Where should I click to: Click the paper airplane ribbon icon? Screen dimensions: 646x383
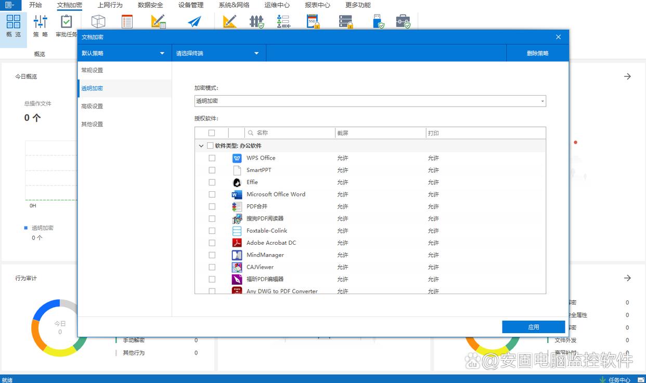coord(195,22)
